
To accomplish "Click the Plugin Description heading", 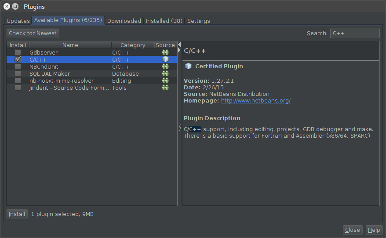I will 212,118.
